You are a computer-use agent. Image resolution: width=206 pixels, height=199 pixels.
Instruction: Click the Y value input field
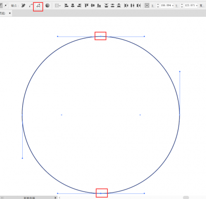click(191, 5)
